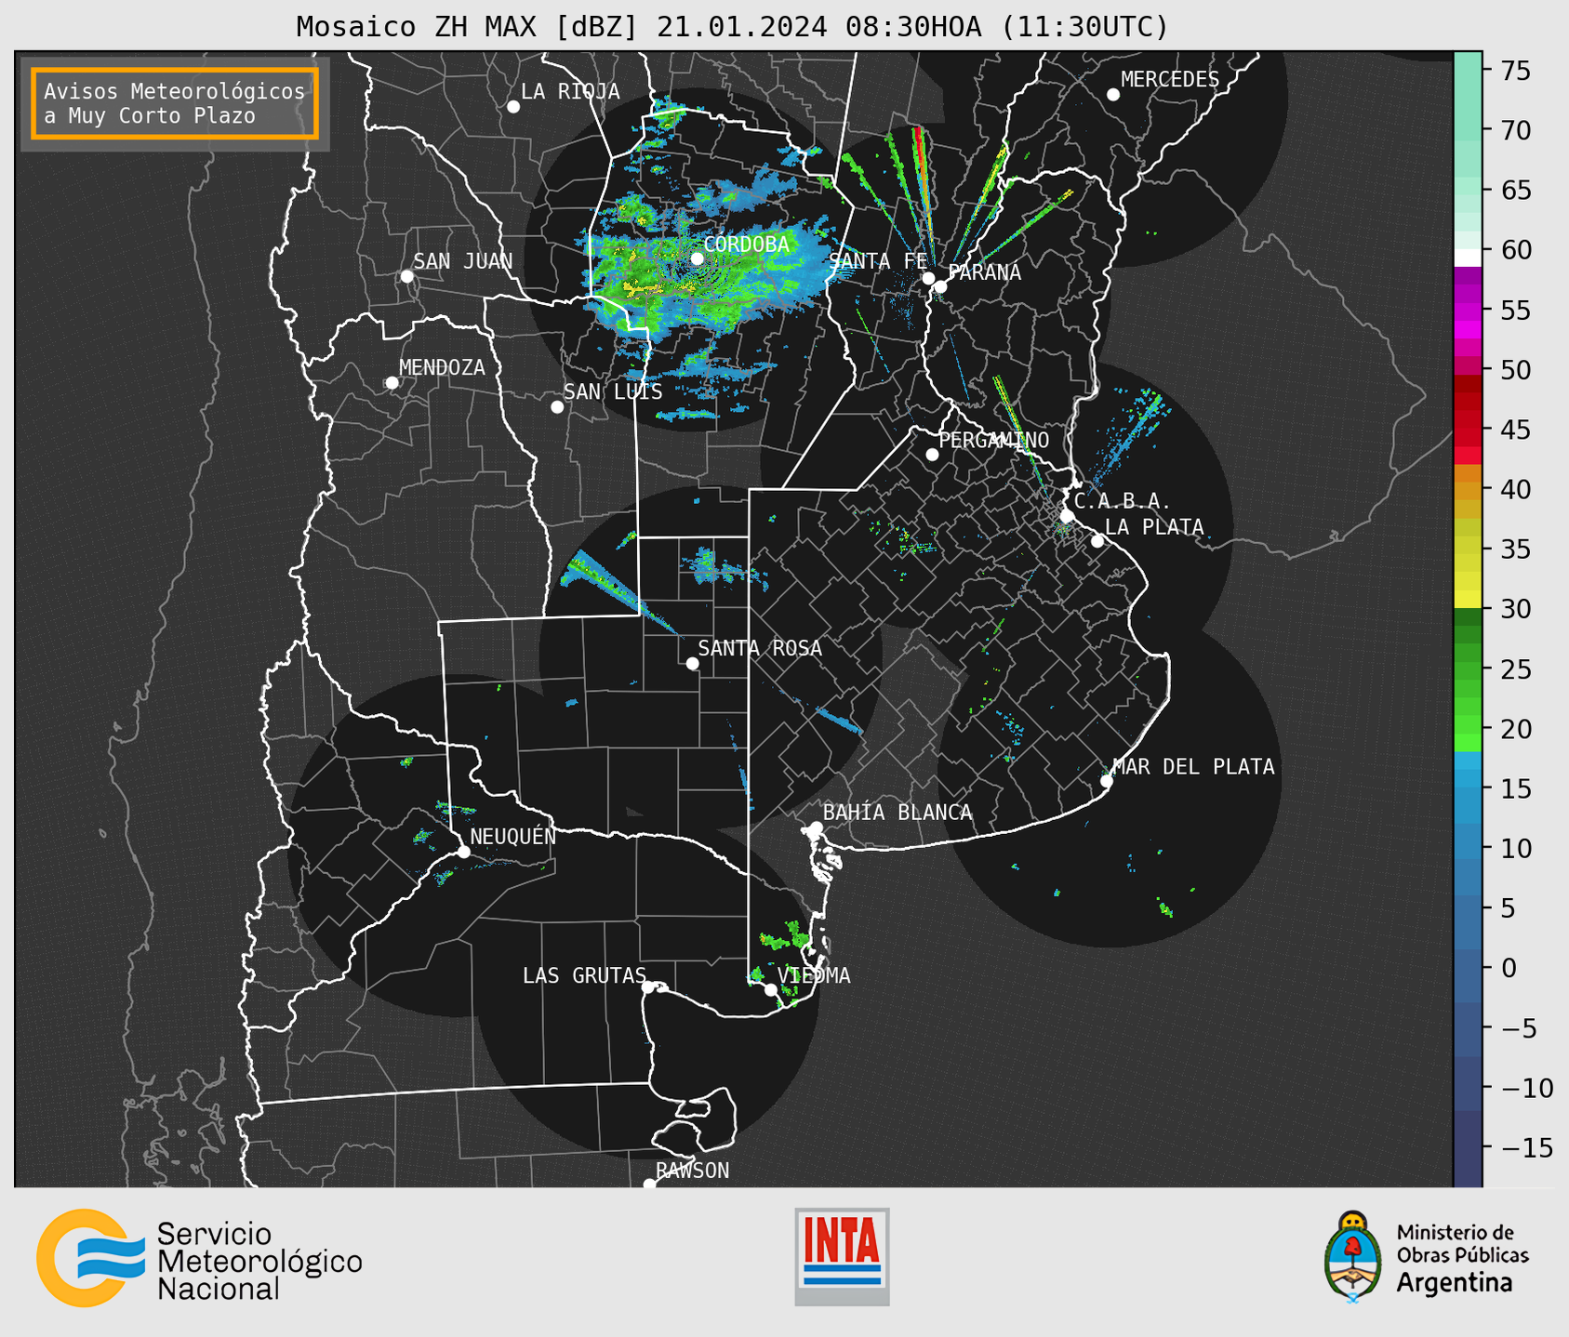Select the CORDOBA city marker
The height and width of the screenshot is (1337, 1569).
click(x=698, y=258)
